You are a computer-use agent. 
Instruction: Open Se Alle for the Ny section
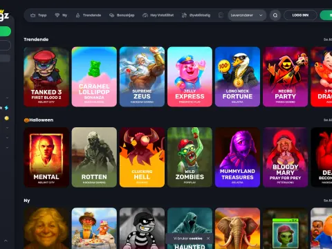pos(327,201)
